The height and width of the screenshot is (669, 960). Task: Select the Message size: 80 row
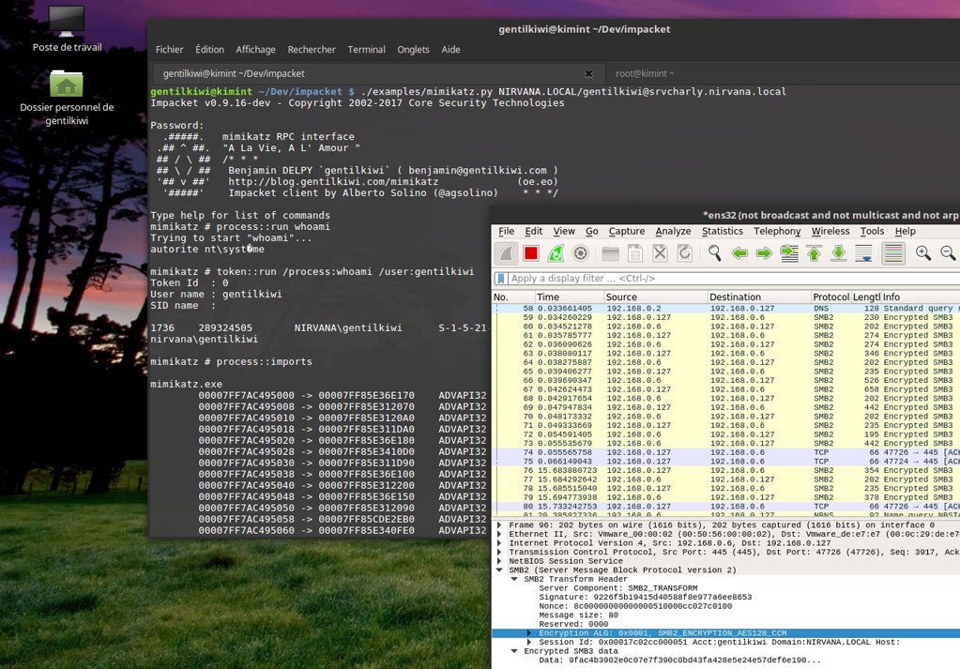579,616
